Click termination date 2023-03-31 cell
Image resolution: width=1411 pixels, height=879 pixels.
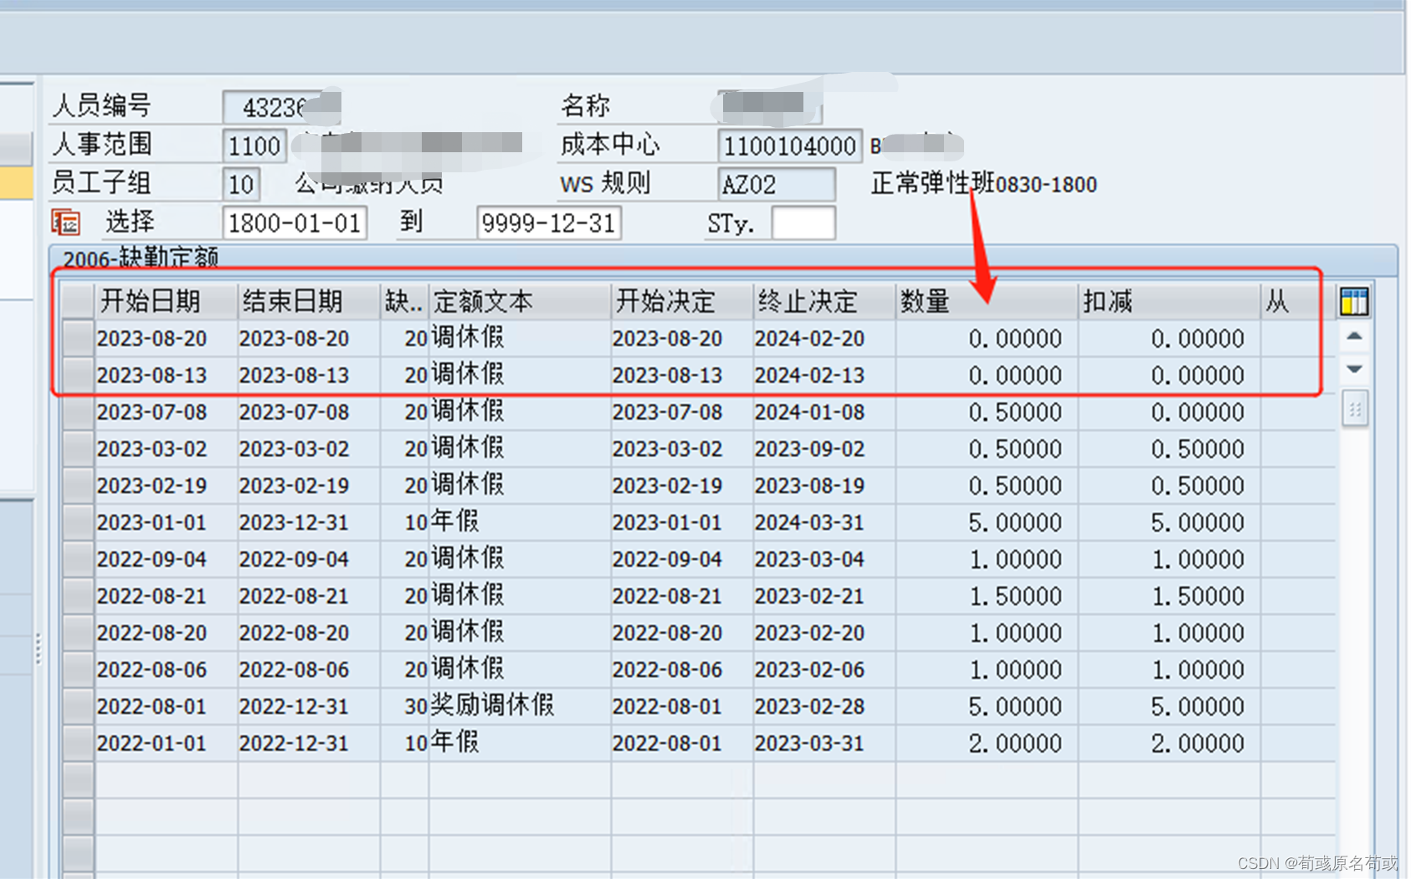824,744
